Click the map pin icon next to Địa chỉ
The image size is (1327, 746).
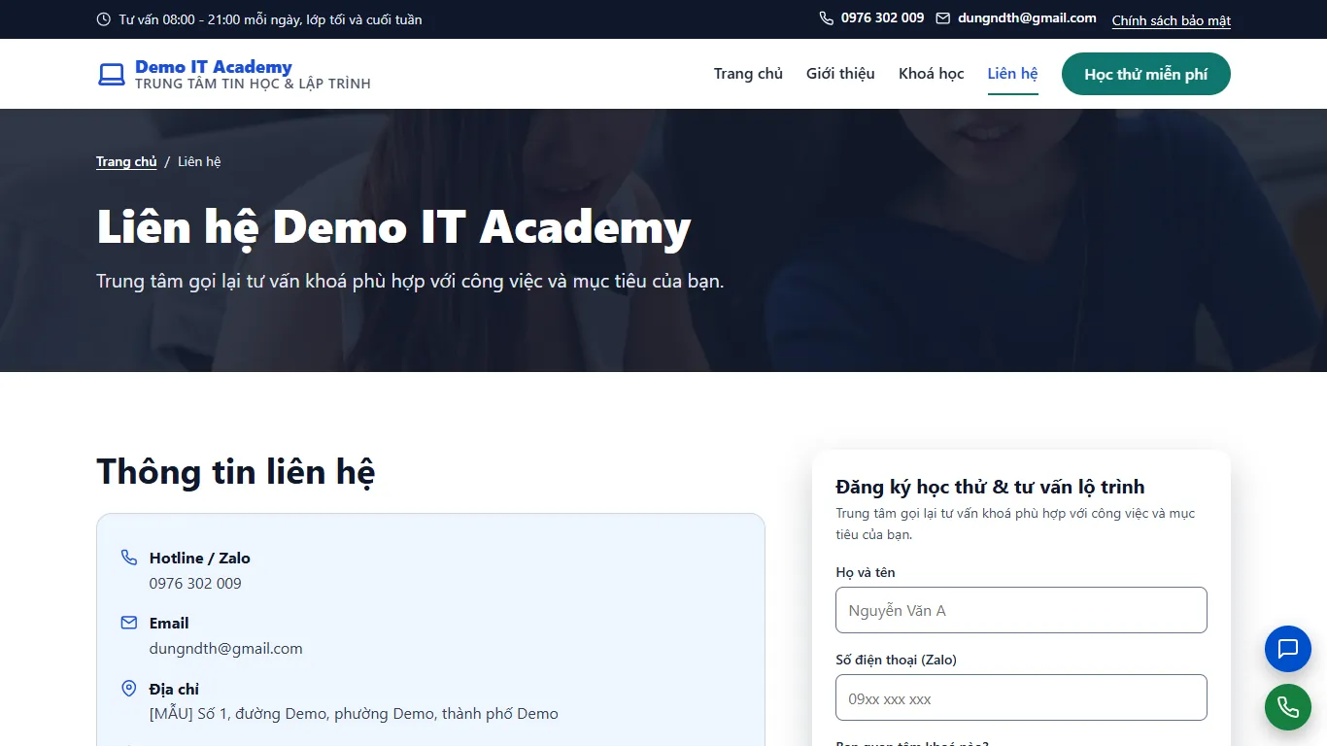129,688
